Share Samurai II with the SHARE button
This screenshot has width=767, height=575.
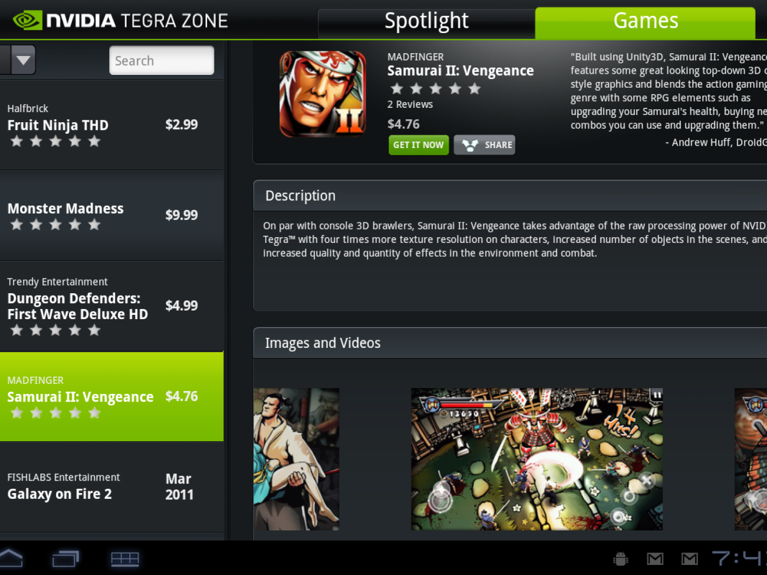coord(485,145)
